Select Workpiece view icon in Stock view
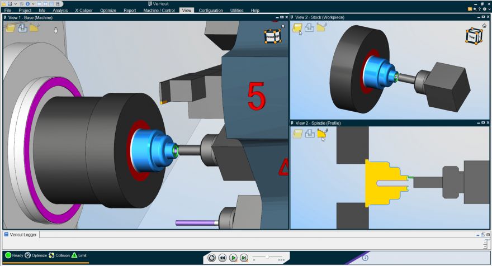 [x=297, y=28]
